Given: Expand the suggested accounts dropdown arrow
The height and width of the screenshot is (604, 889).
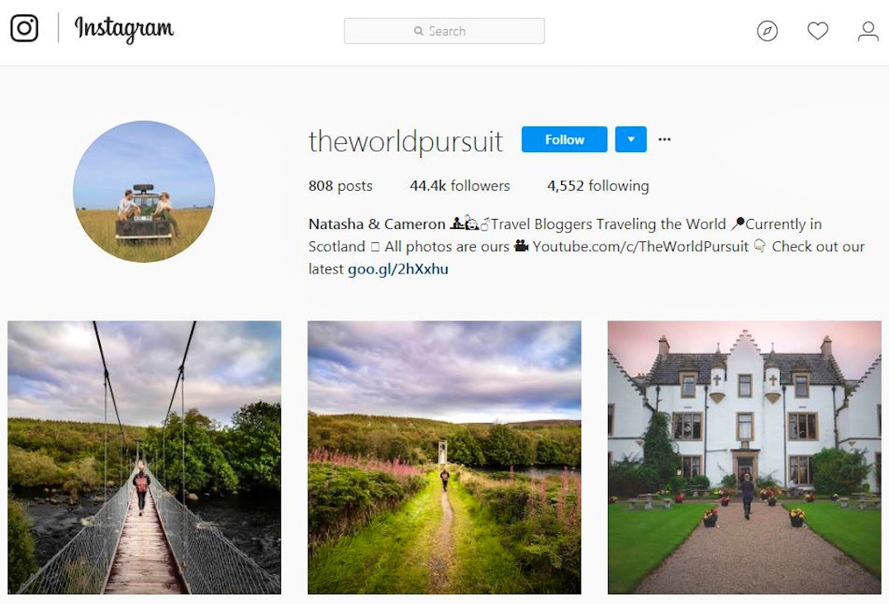Looking at the screenshot, I should coord(630,140).
